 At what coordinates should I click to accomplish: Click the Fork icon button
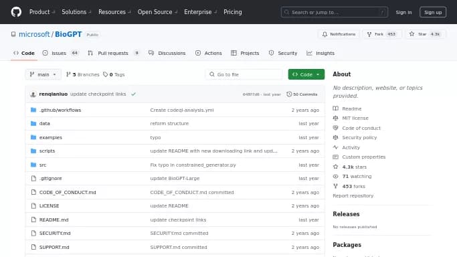point(369,34)
